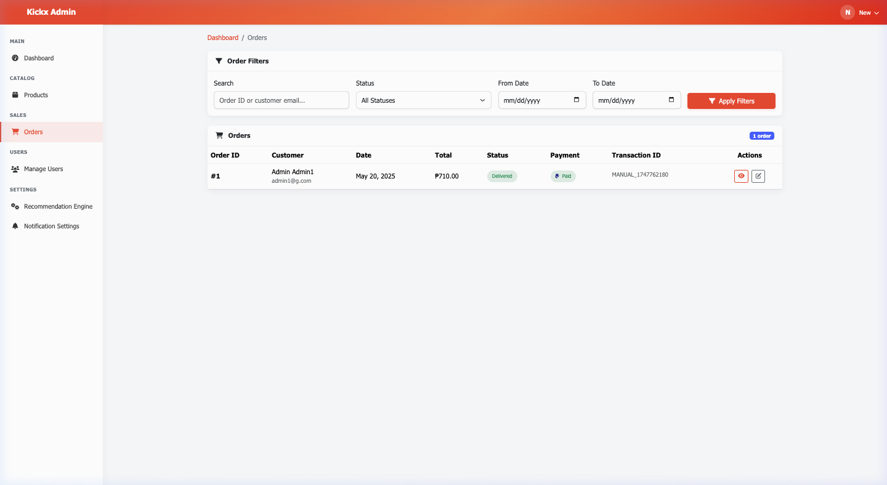Click the Orders breadcrumb text
Image resolution: width=887 pixels, height=485 pixels.
point(257,38)
